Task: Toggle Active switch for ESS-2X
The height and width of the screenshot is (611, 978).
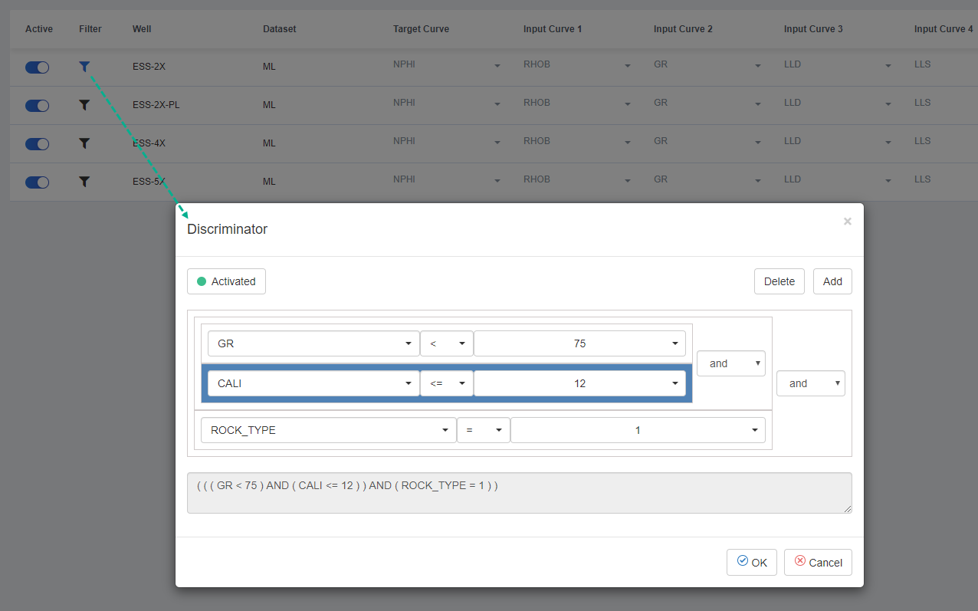Action: coord(37,67)
